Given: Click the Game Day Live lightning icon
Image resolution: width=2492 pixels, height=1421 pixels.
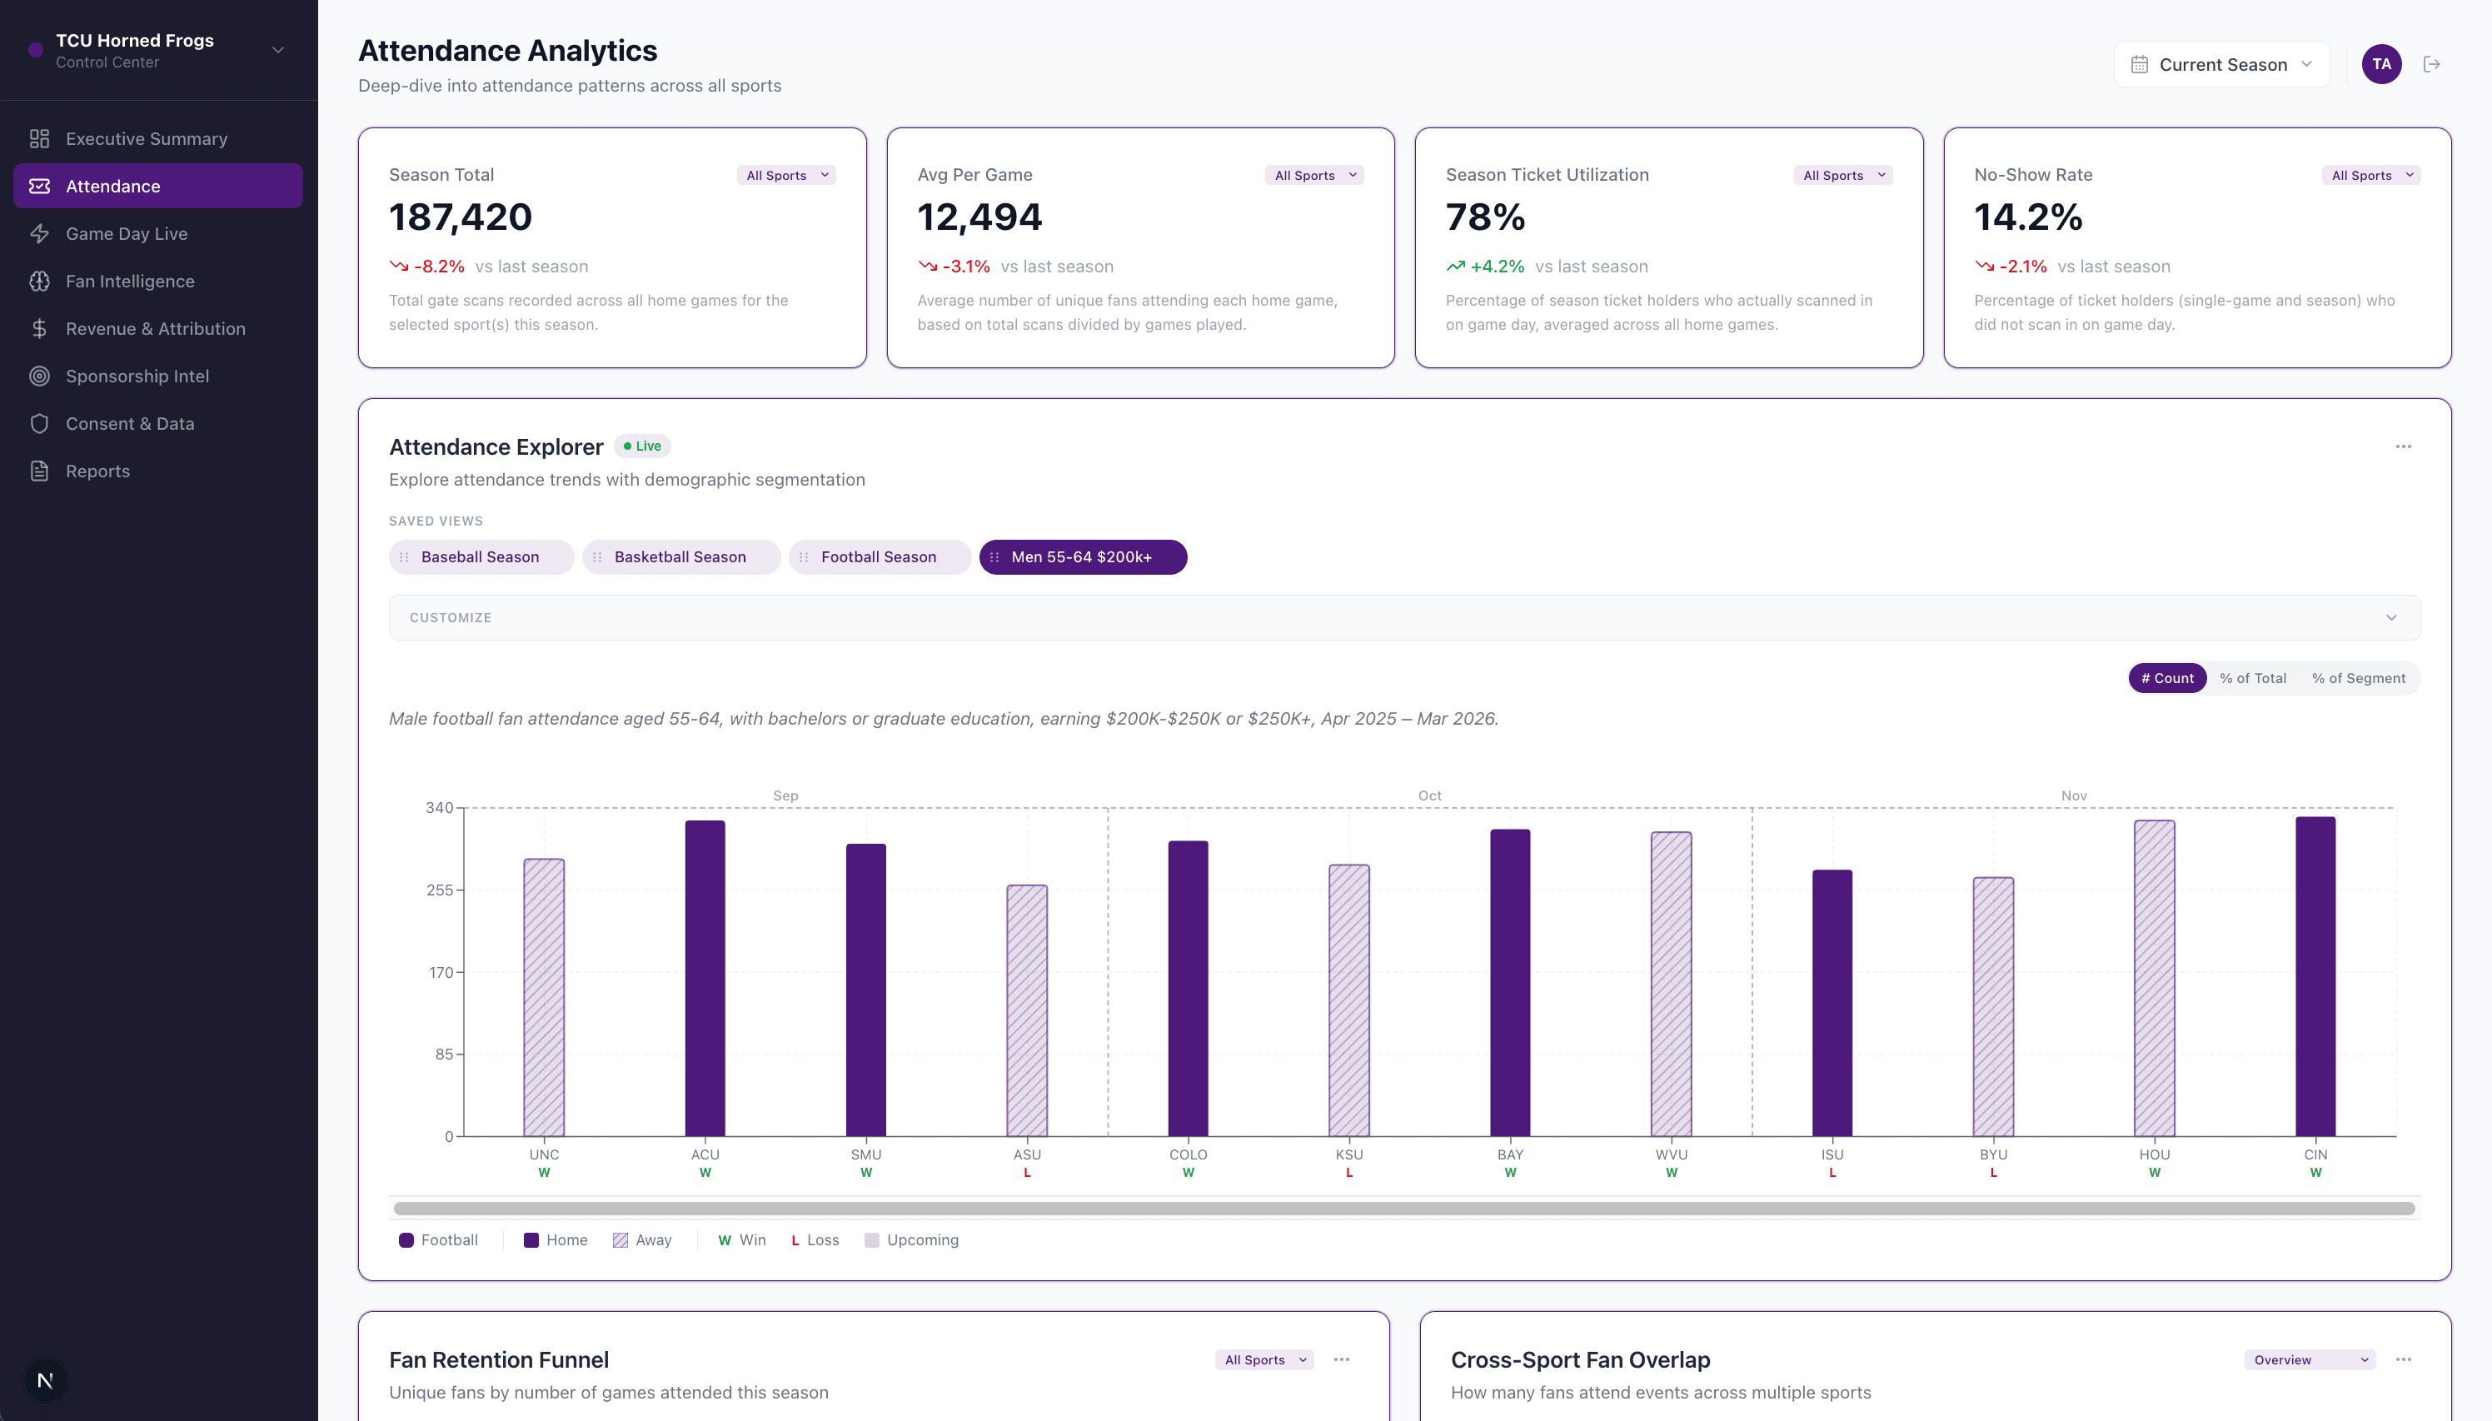Looking at the screenshot, I should pos(39,234).
